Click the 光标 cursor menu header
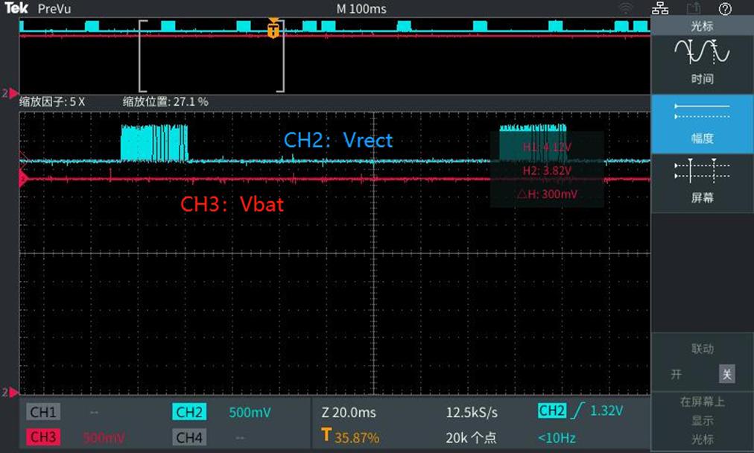Viewport: 754px width, 453px height. (702, 26)
